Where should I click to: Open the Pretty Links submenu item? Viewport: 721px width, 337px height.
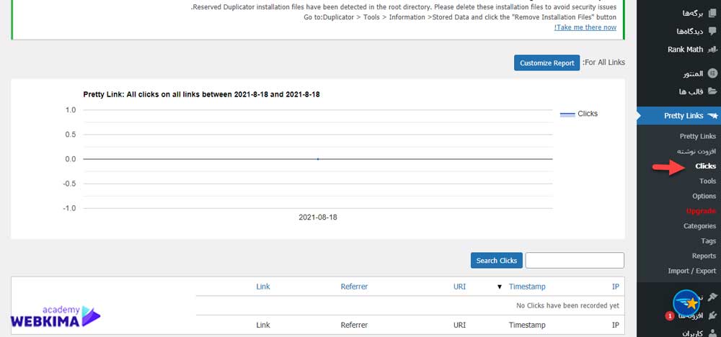[697, 136]
